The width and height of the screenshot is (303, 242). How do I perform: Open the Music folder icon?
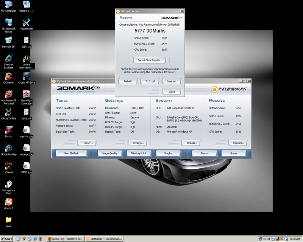coord(8,222)
